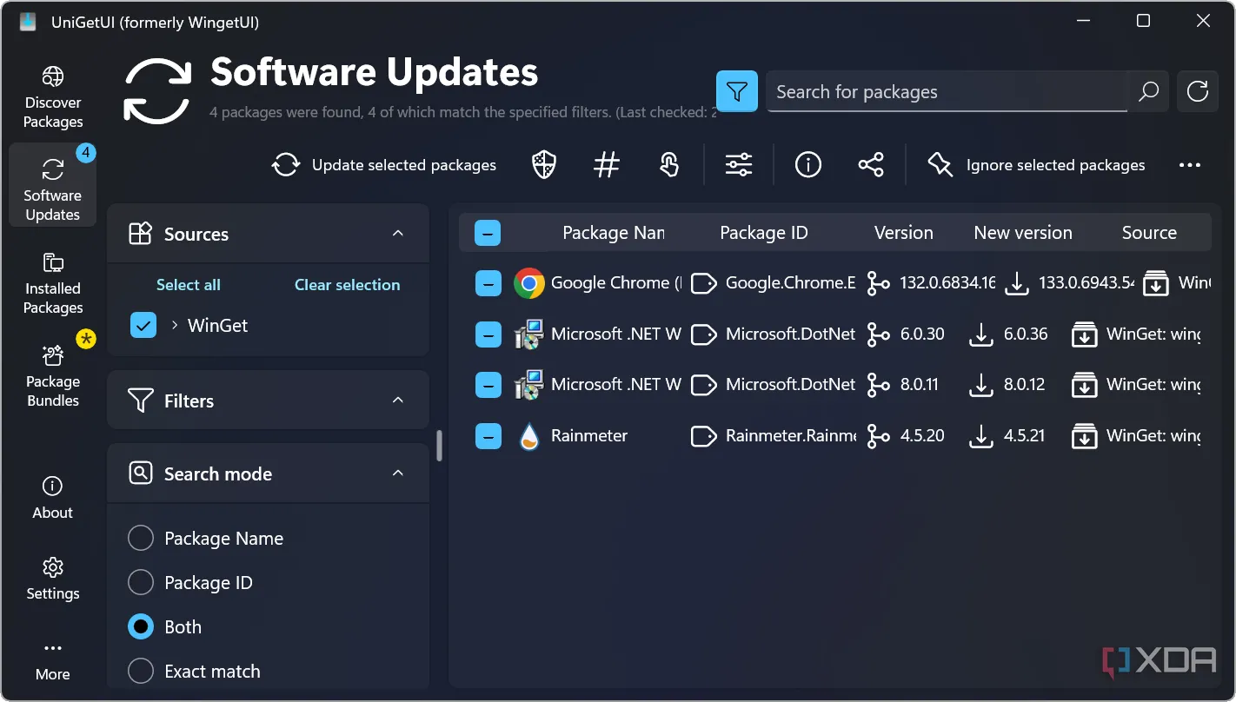Toggle the blue filter funnel button
The image size is (1236, 702).
pos(737,91)
